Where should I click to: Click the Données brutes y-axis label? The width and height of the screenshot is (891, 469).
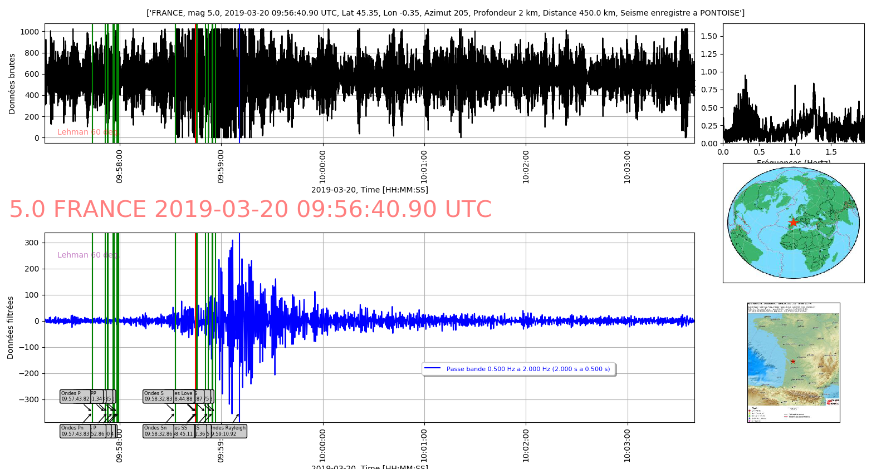(x=12, y=84)
